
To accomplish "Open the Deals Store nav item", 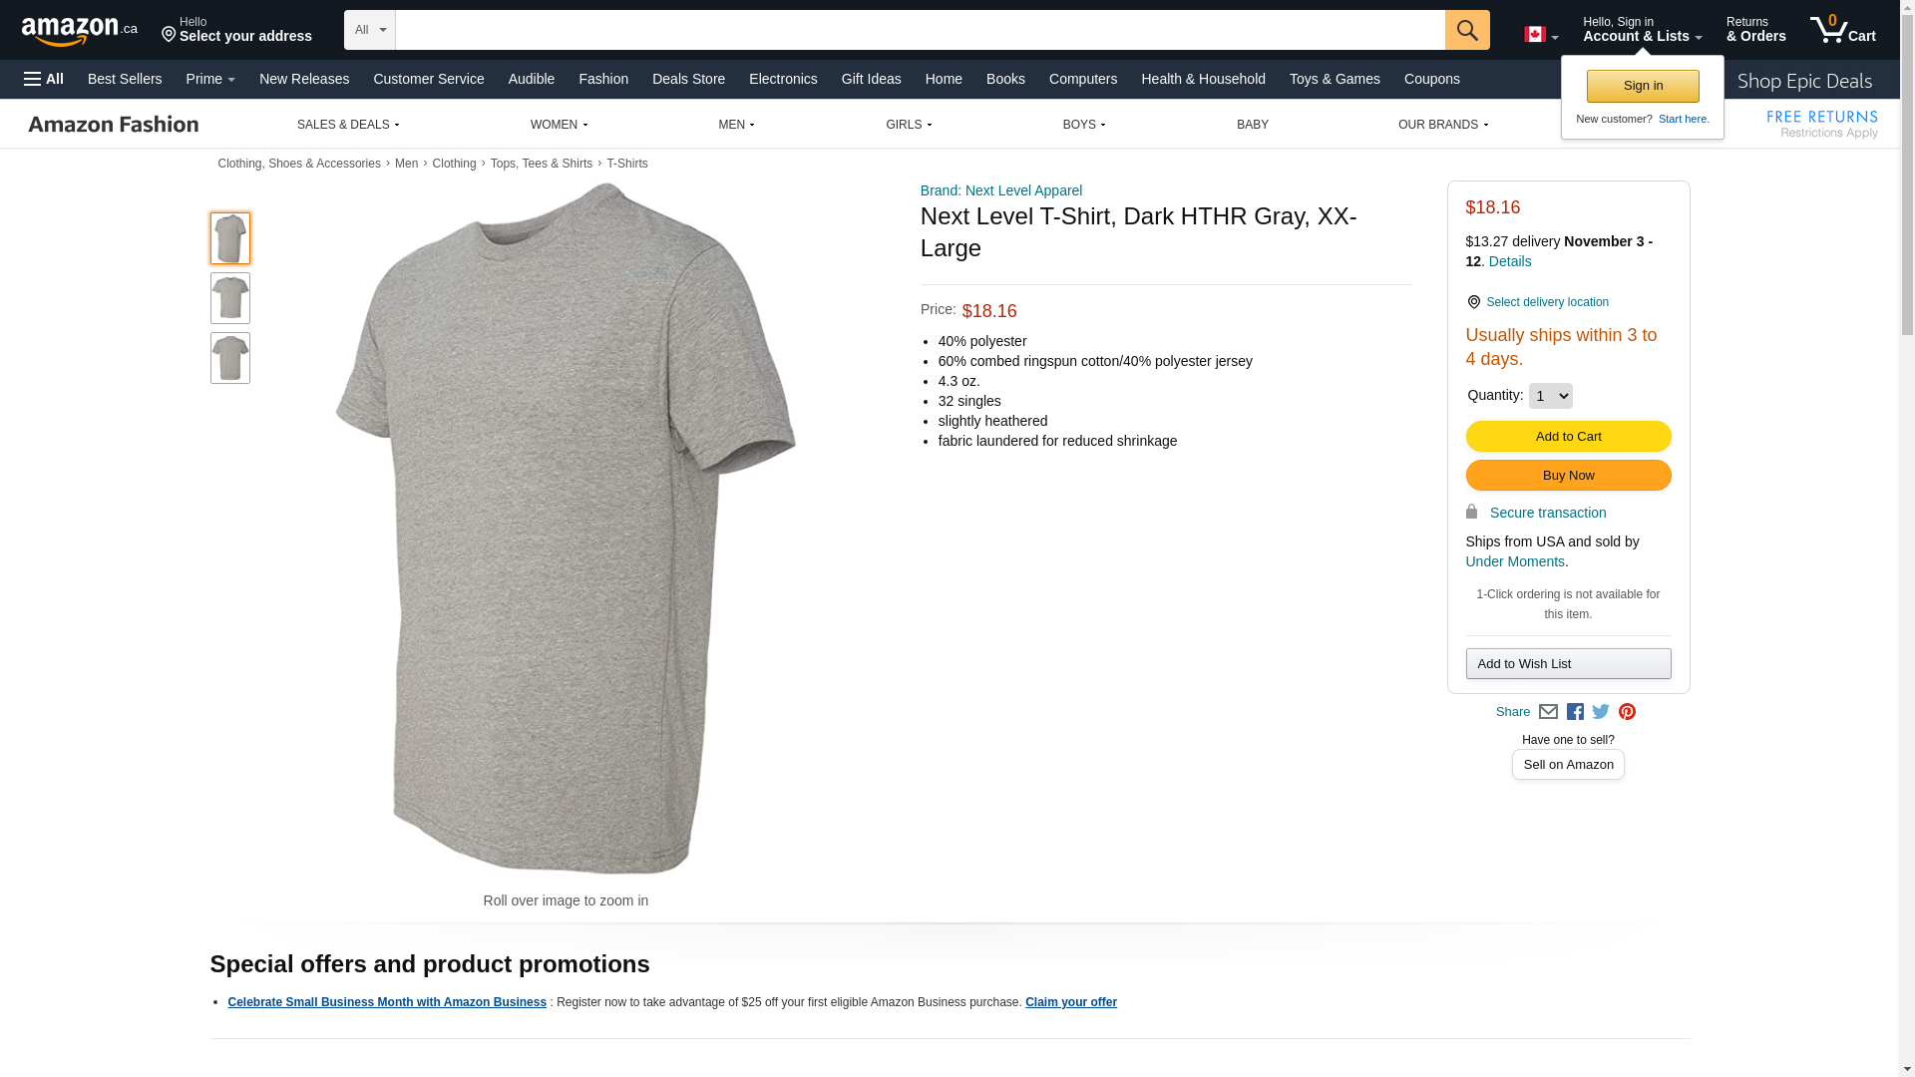I will [688, 79].
